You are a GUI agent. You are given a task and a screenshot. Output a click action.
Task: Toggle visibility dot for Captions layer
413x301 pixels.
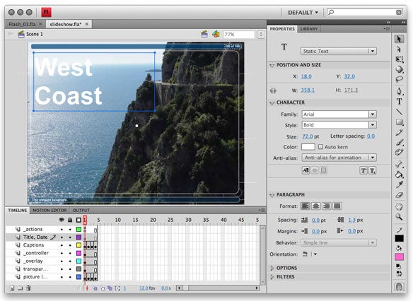(62, 245)
